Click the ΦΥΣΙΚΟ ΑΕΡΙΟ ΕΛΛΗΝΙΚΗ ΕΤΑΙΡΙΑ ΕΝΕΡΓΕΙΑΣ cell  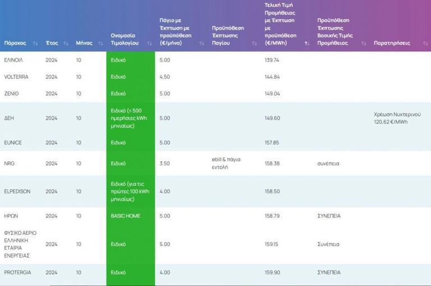coord(21,244)
